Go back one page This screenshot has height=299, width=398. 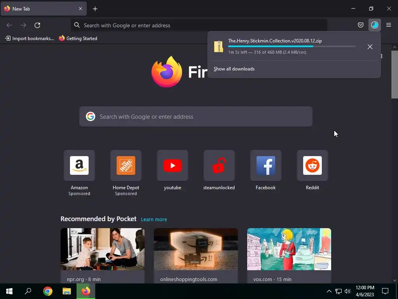(9, 25)
